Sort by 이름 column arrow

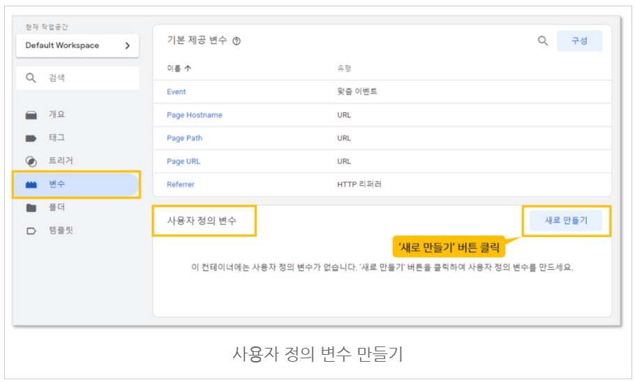click(x=188, y=68)
